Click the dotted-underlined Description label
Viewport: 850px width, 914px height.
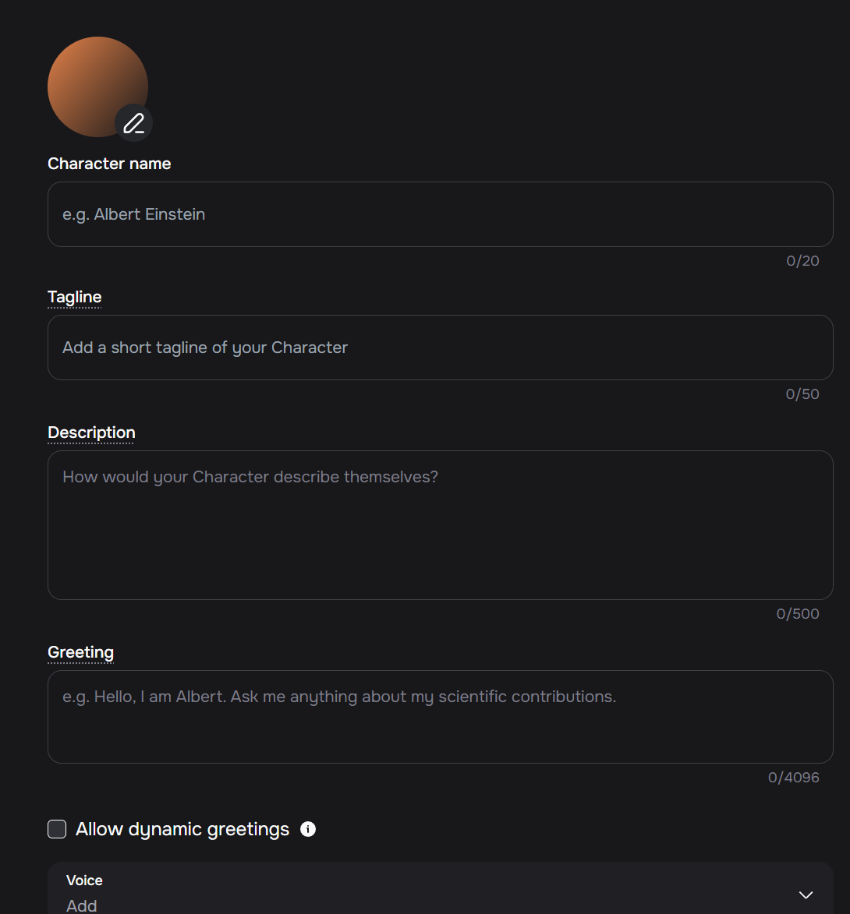coord(91,432)
